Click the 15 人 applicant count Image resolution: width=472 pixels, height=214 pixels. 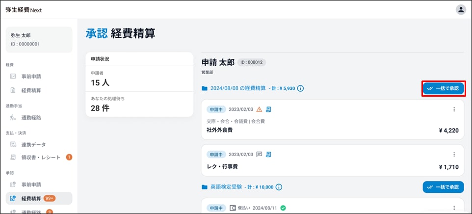pyautogui.click(x=100, y=83)
